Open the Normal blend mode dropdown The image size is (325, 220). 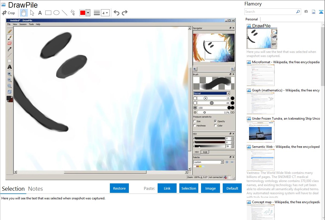[x=228, y=93]
